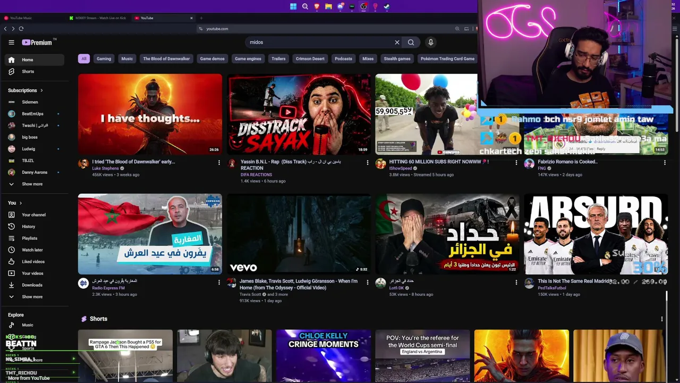Image resolution: width=680 pixels, height=383 pixels.
Task: Start voice search with the microphone icon
Action: point(431,42)
